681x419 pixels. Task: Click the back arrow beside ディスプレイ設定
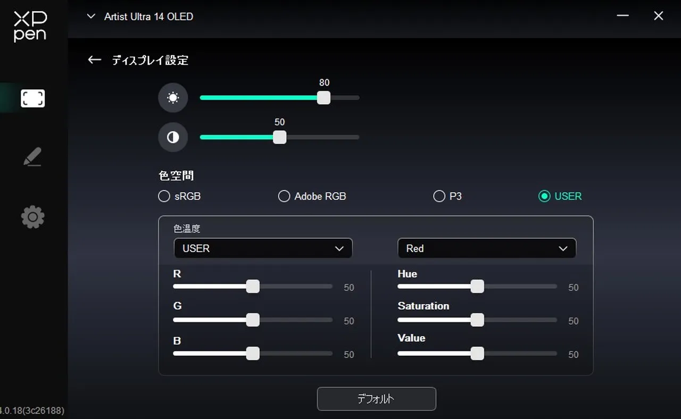(x=94, y=60)
